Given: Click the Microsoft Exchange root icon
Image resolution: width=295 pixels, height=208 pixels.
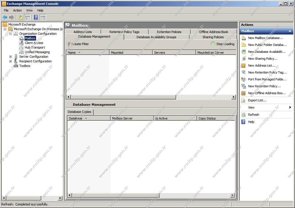Looking at the screenshot, I should (5, 24).
